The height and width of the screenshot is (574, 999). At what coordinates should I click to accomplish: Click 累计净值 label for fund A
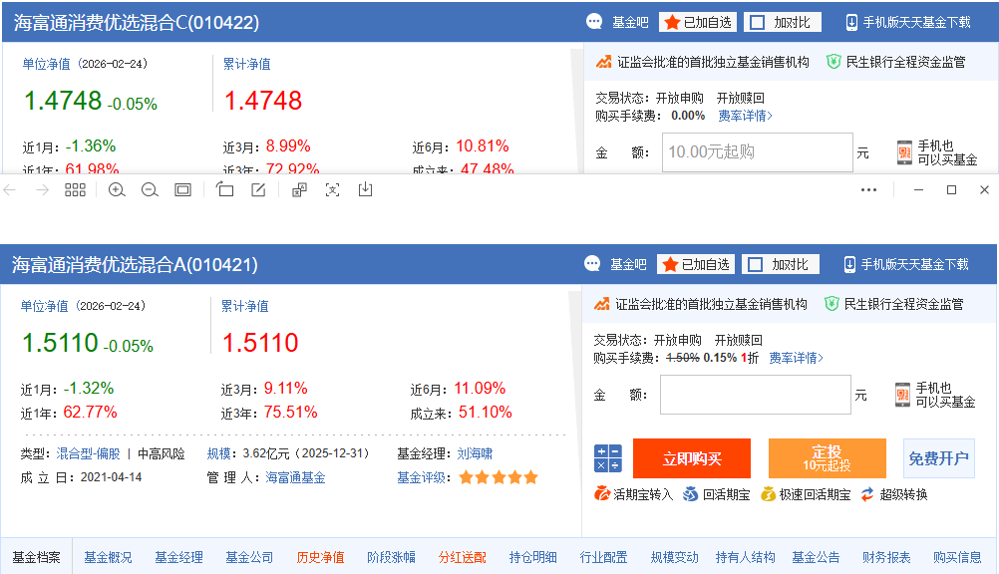pos(244,306)
